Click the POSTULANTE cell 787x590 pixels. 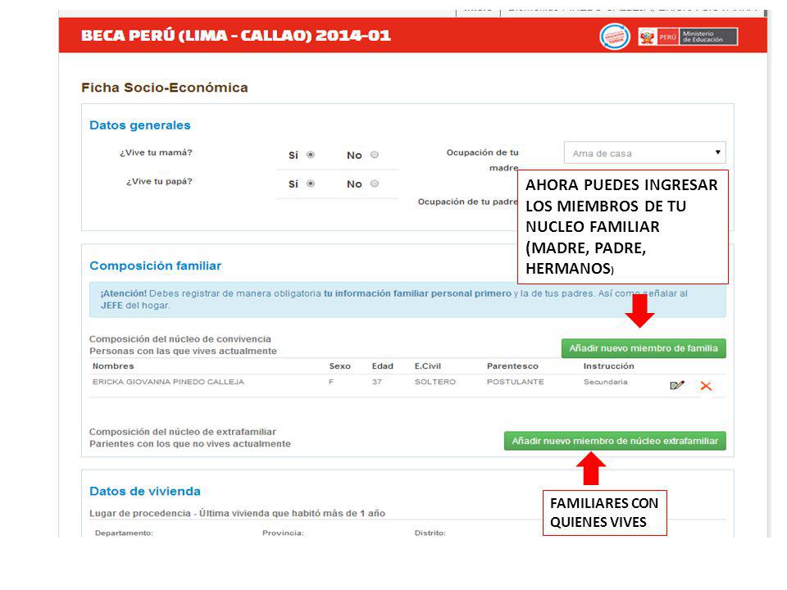(516, 382)
